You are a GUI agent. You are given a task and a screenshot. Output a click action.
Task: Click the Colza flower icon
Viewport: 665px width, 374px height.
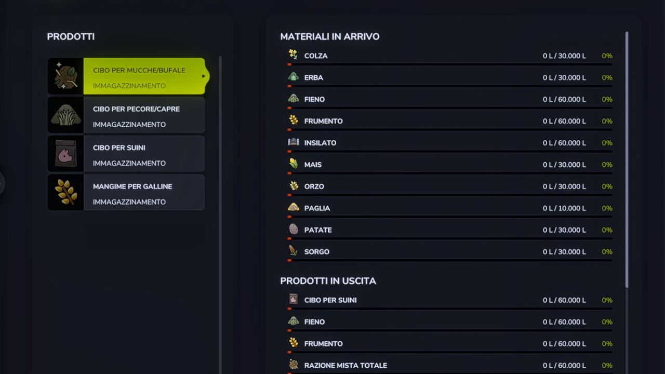(294, 55)
